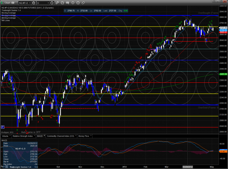Open symbol settings gear next to NQ #F=2

[x=33, y=3]
